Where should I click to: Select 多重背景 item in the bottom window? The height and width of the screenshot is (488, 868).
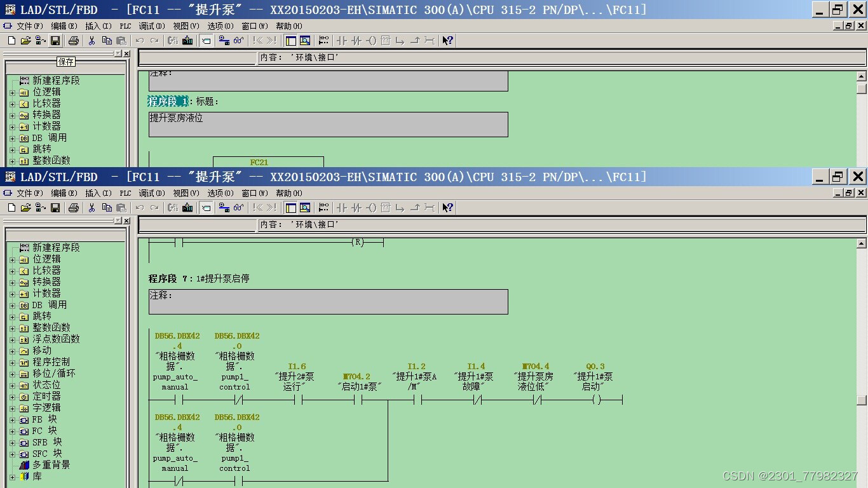[x=51, y=465]
